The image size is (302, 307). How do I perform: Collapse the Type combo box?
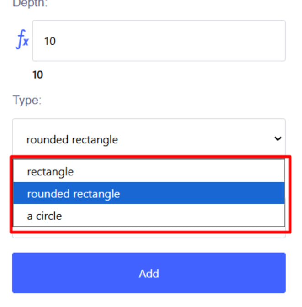277,138
